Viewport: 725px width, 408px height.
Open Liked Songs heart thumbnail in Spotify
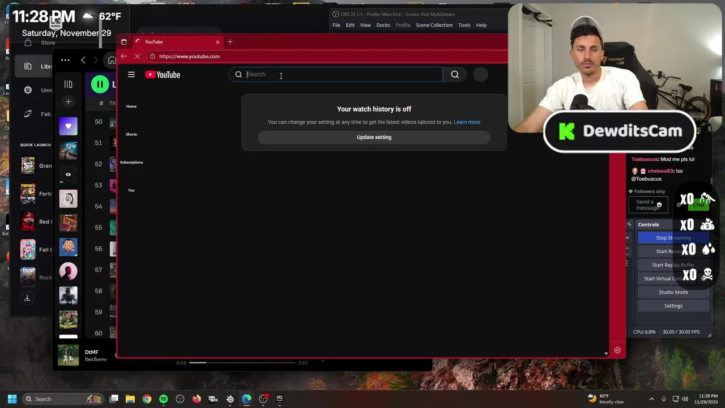coord(68,126)
